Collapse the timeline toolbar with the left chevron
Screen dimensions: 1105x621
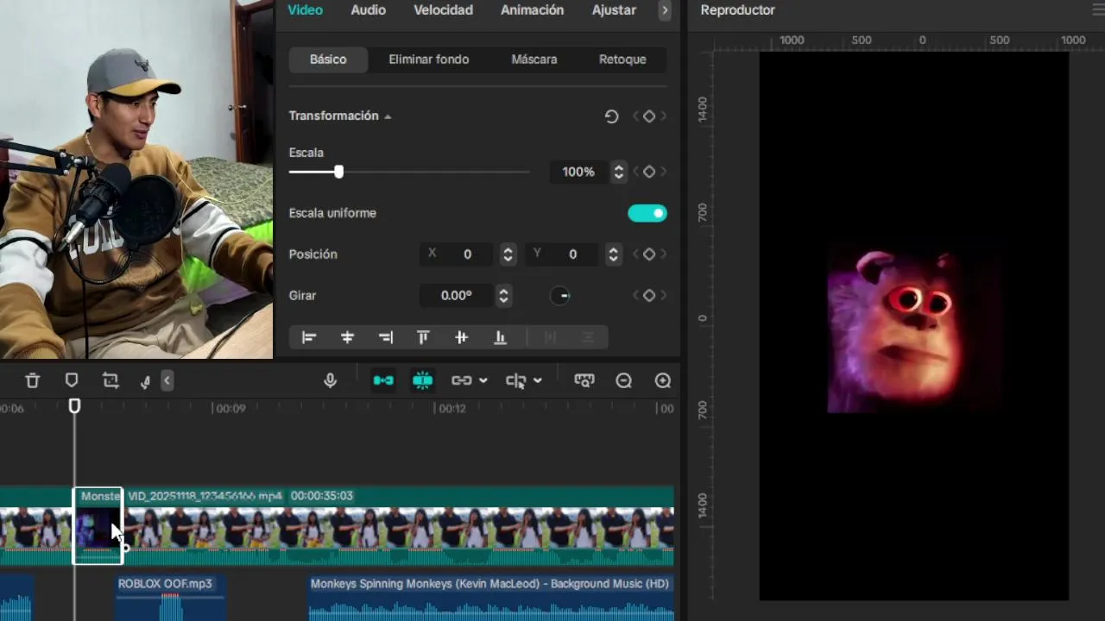click(x=167, y=380)
